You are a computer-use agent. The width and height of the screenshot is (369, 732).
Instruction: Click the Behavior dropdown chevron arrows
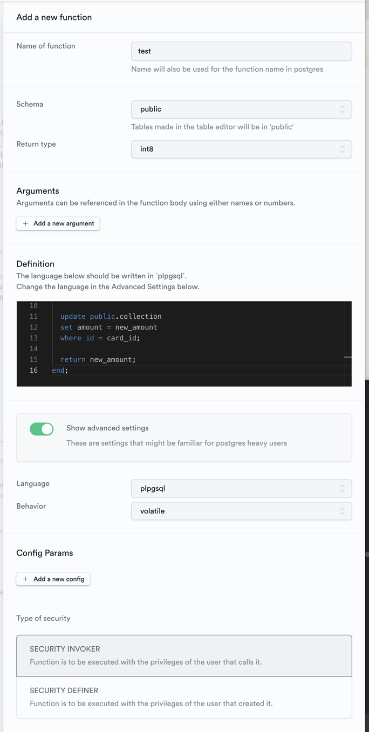click(x=342, y=511)
